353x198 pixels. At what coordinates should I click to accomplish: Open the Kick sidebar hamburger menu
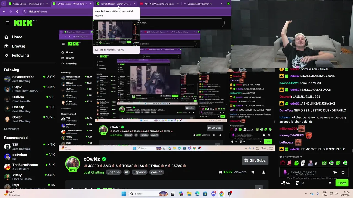7,23
